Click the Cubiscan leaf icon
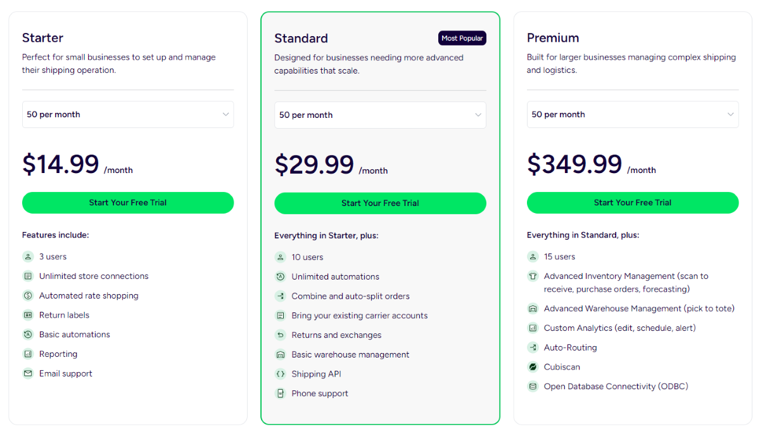The height and width of the screenshot is (431, 760). (533, 367)
